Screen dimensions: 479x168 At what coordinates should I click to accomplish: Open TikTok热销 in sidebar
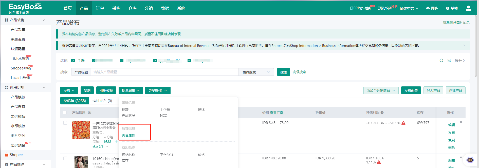(x=20, y=59)
